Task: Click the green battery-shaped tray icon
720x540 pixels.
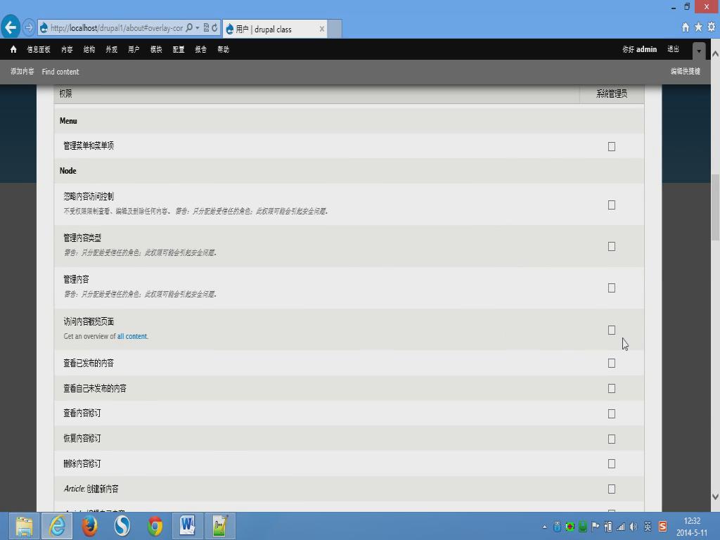Action: [x=583, y=527]
